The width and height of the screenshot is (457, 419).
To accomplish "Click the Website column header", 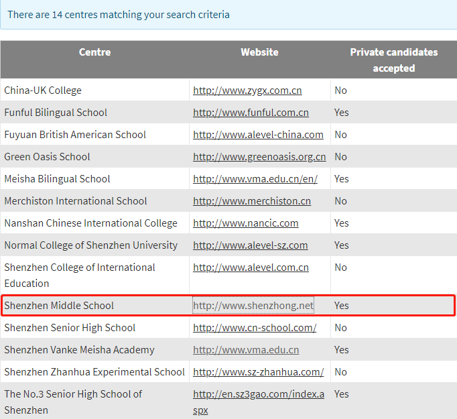I will click(x=259, y=52).
